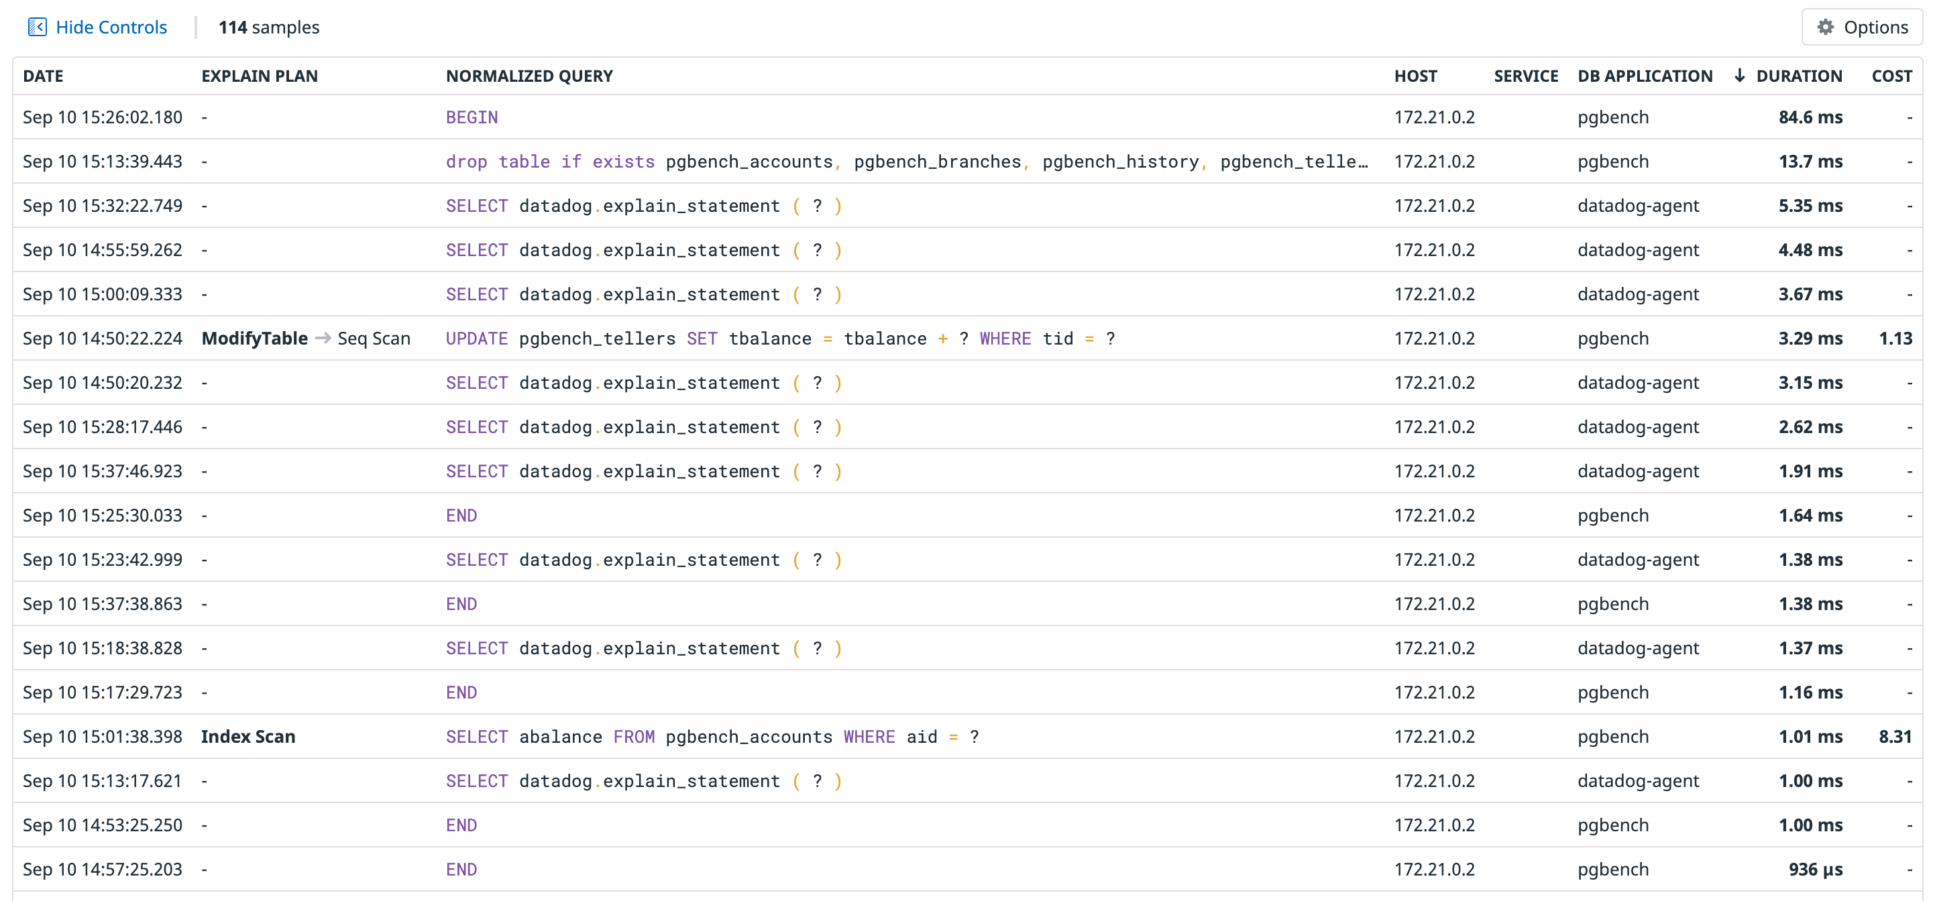Open the Index Scan explain plan

point(247,737)
